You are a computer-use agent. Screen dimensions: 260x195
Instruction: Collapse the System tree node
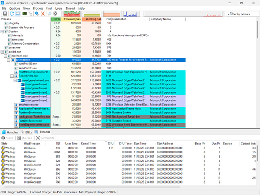tap(2, 32)
